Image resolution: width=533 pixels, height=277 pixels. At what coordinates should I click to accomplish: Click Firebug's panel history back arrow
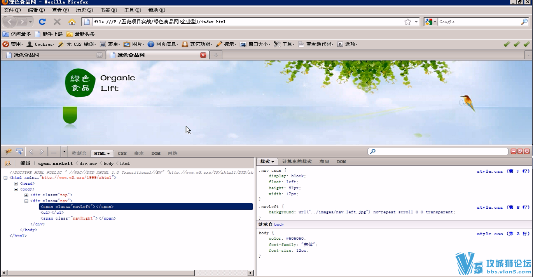31,152
